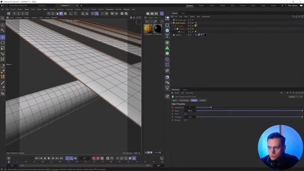Select the Move tool in left toolbar
The width and height of the screenshot is (304, 171).
tap(3, 37)
